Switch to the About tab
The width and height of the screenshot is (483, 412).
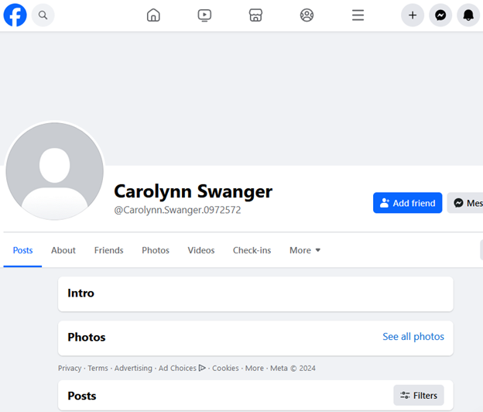point(63,250)
